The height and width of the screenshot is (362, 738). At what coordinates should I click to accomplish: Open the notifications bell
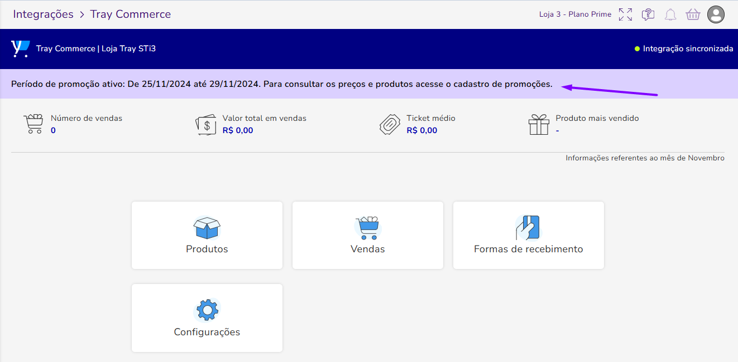tap(670, 14)
